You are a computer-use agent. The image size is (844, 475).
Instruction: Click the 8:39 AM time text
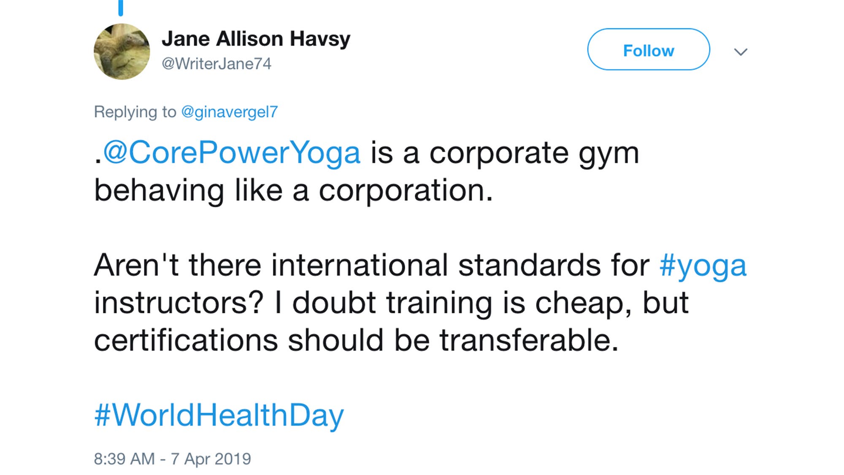point(124,459)
